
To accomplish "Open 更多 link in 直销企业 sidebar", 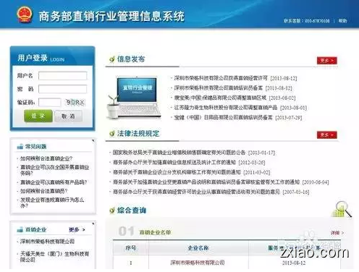I will [77, 229].
